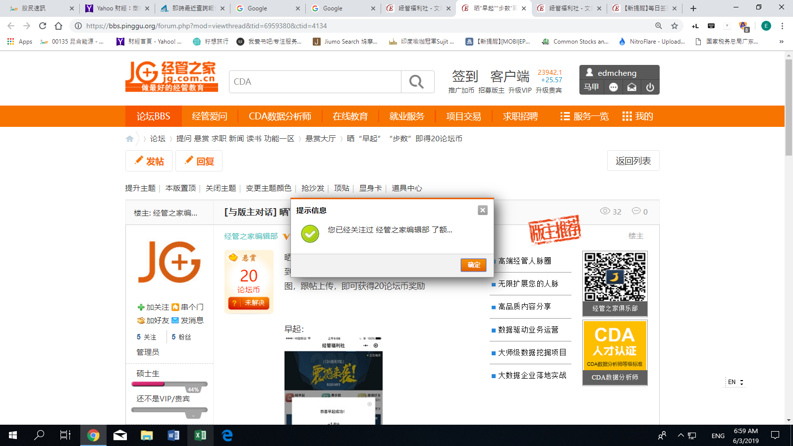This screenshot has height=446, width=793.
Task: Switch to the 【新提醒】每日签 browser tab
Action: 644,8
